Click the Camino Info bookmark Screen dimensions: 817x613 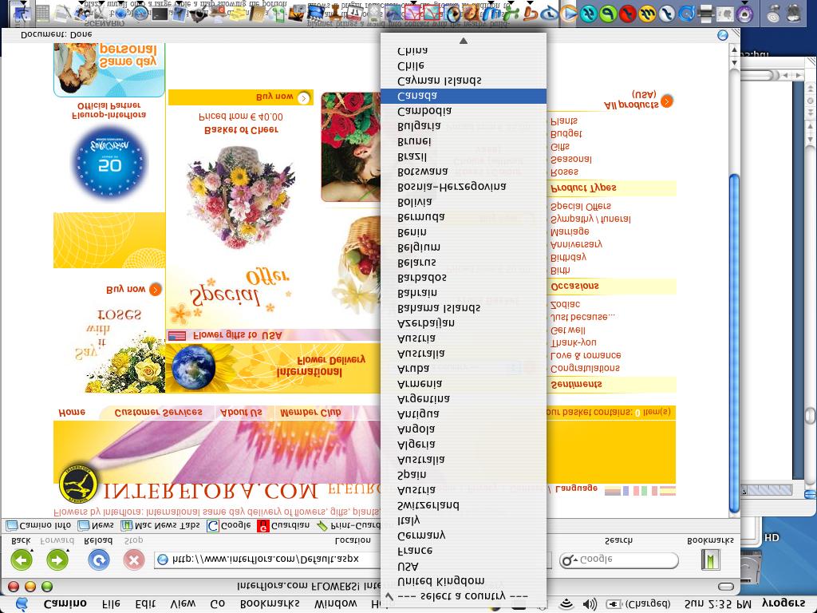[x=39, y=525]
